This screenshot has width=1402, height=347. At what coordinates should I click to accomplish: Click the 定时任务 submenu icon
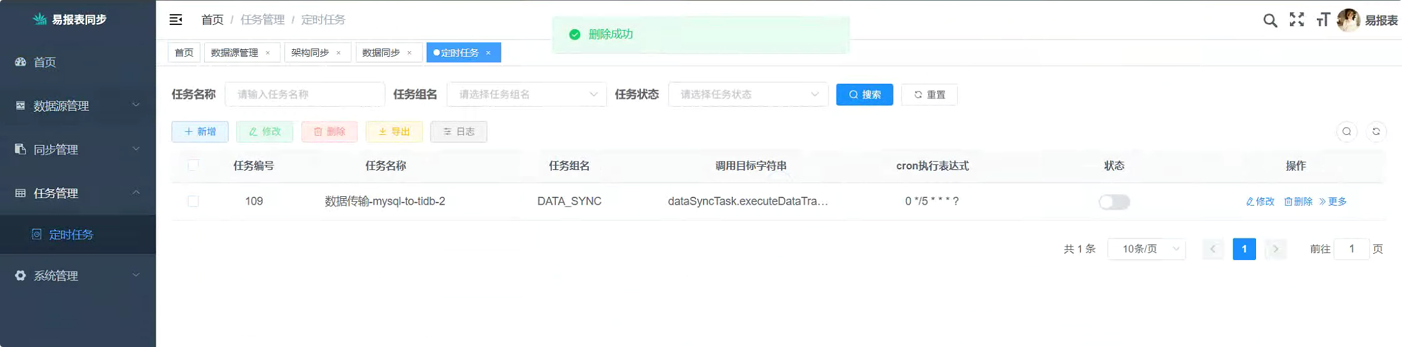(36, 235)
